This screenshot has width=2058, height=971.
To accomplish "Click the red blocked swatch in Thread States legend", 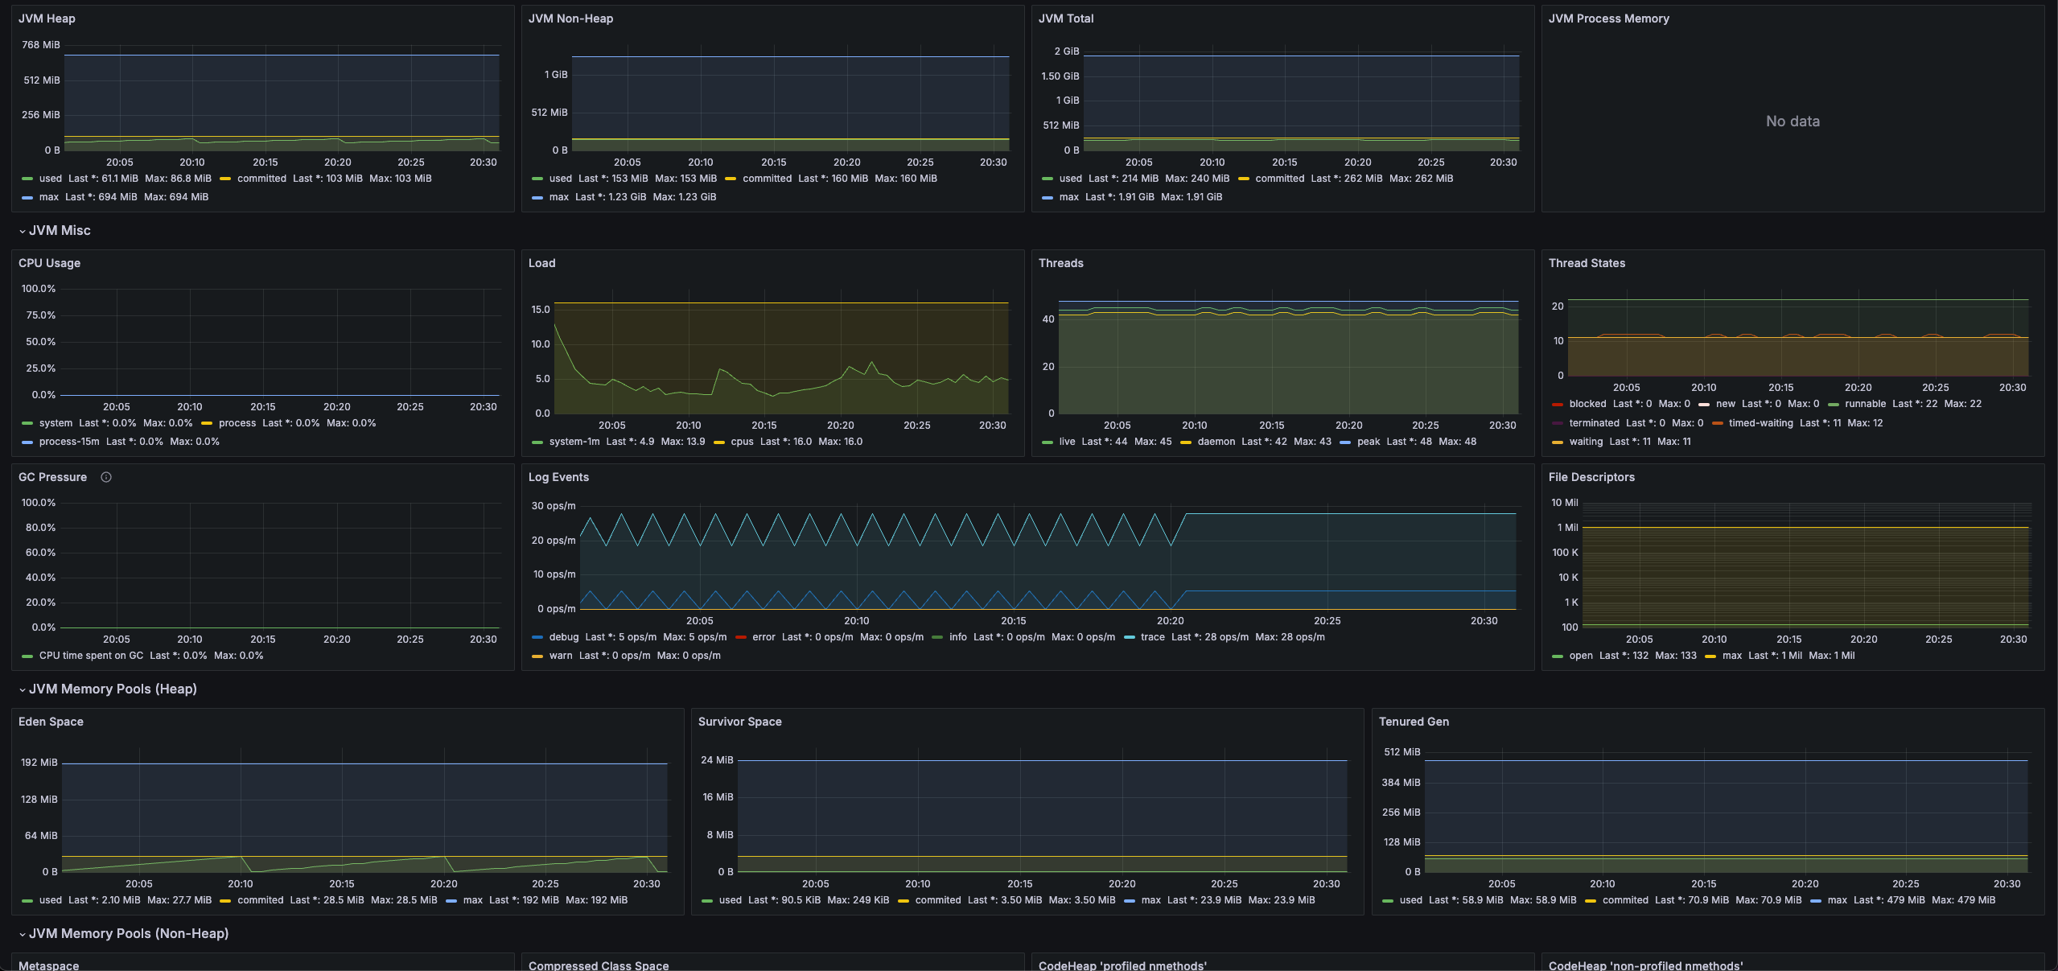I will [1558, 404].
